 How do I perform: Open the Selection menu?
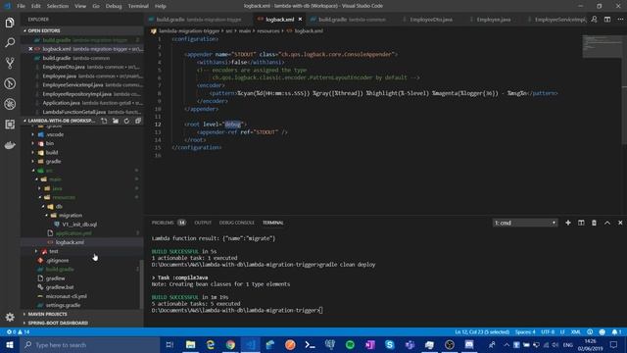58,6
